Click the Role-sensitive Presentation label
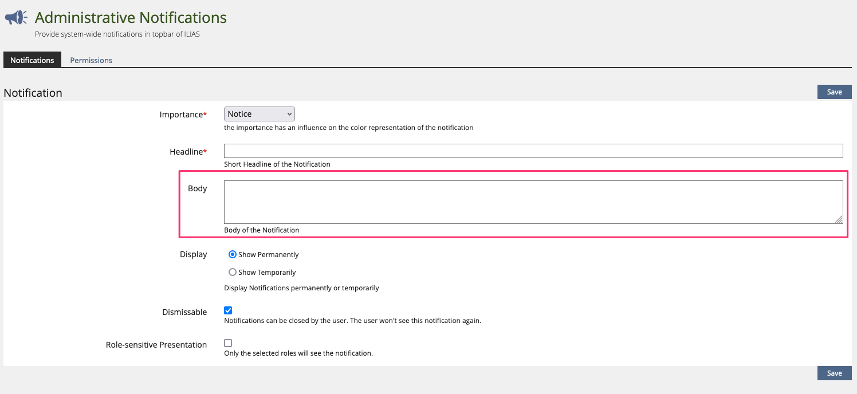The image size is (857, 394). point(156,345)
